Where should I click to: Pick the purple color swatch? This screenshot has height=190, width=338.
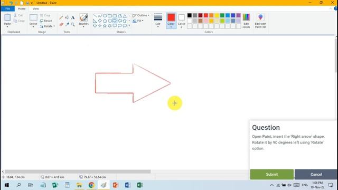pos(238,15)
